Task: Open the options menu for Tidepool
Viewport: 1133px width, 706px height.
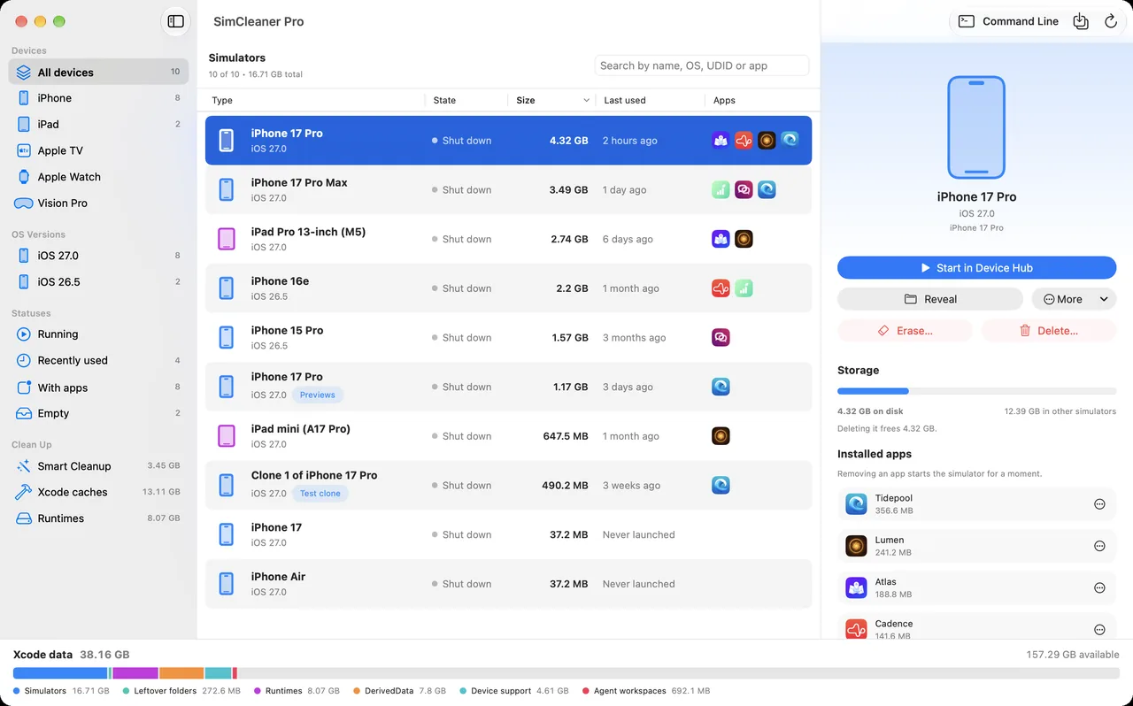Action: tap(1099, 504)
